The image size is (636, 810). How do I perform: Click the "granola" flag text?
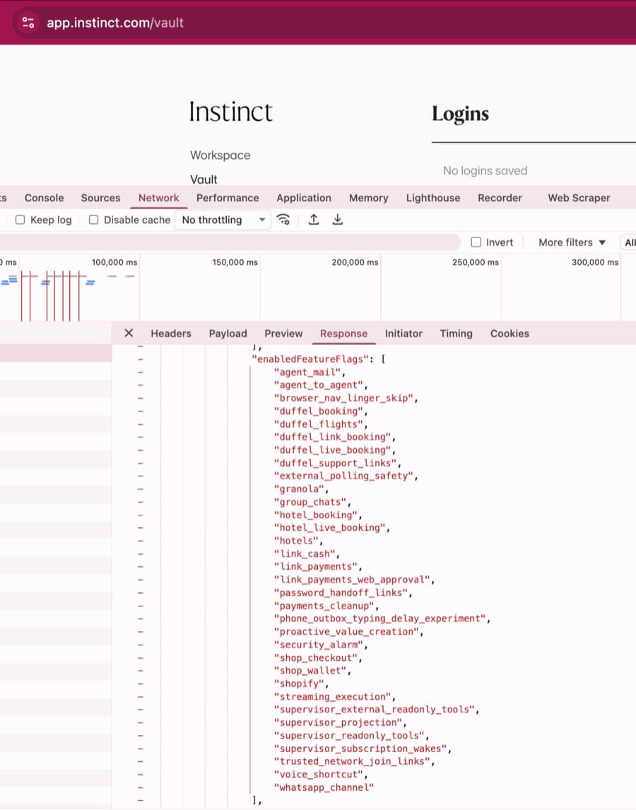(299, 488)
